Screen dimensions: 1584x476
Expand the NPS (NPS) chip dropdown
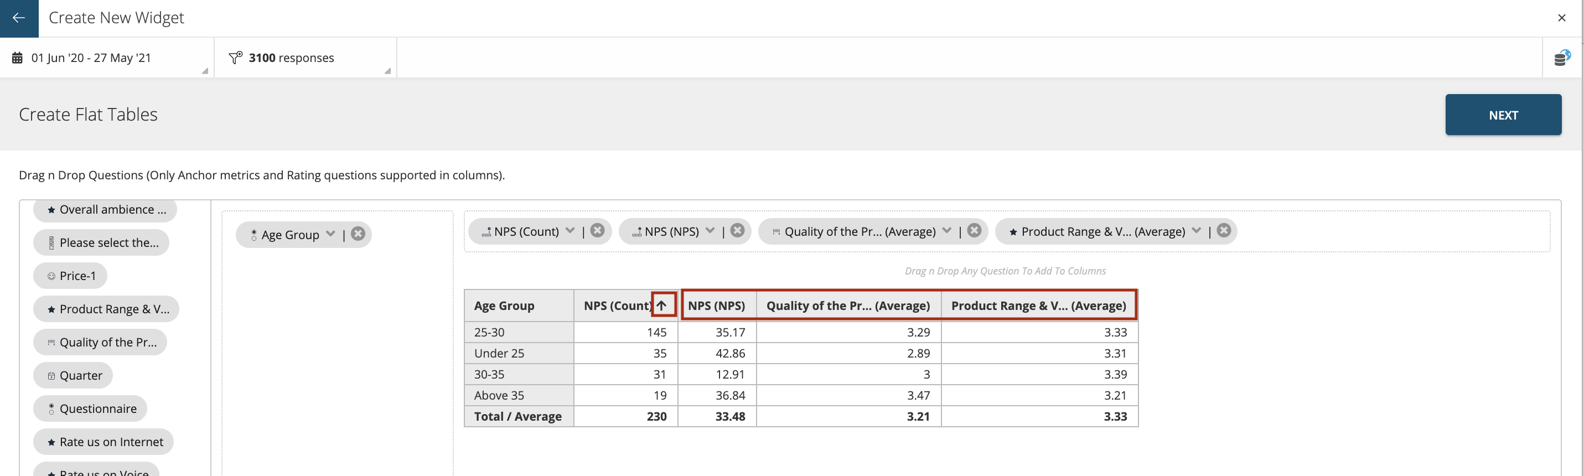coord(710,231)
